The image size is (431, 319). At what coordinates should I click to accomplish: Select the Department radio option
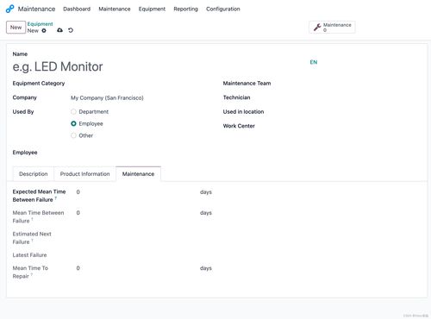[73, 111]
